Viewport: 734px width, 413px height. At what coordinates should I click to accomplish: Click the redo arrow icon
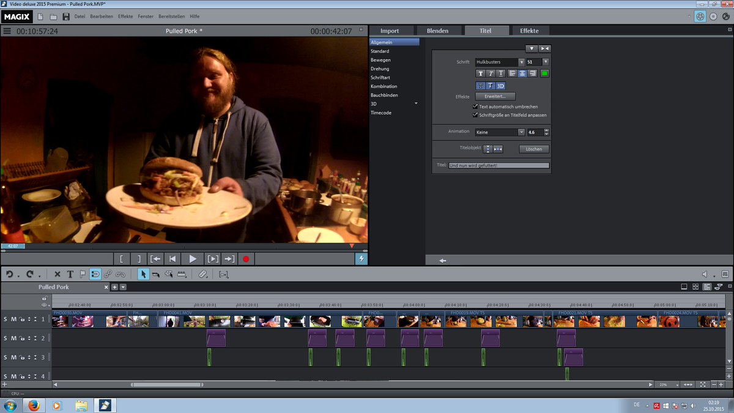coord(30,275)
